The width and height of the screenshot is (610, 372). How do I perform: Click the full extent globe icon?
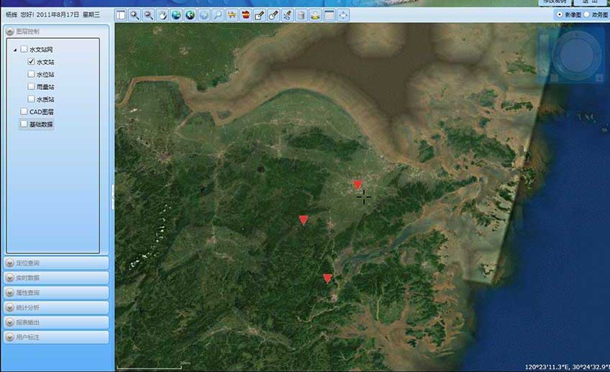click(x=176, y=15)
